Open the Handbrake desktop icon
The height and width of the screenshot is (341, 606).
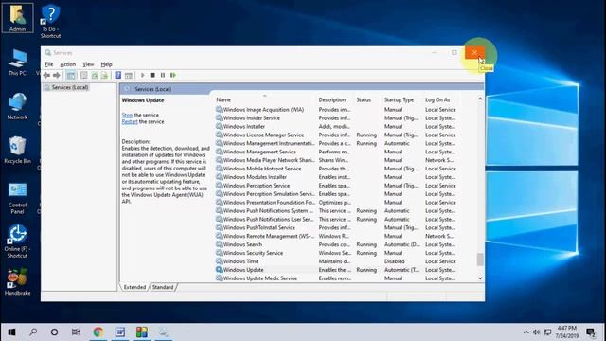[x=17, y=281]
